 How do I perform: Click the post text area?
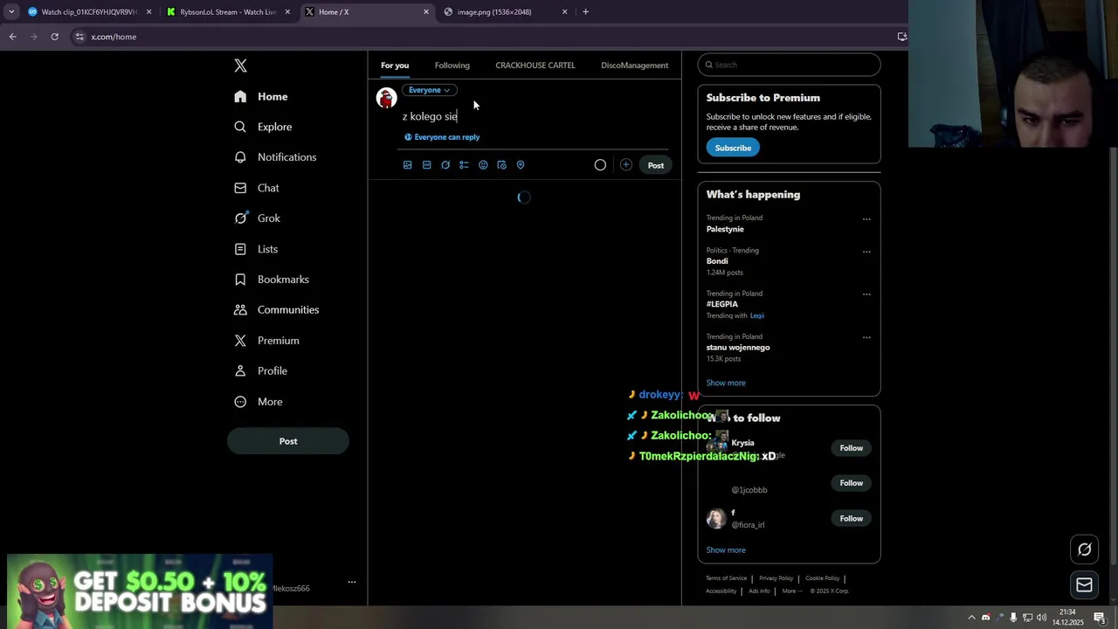click(x=535, y=116)
